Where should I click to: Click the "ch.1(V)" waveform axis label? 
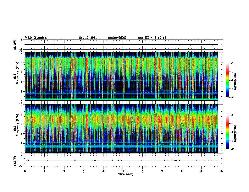pyautogui.click(x=15, y=45)
